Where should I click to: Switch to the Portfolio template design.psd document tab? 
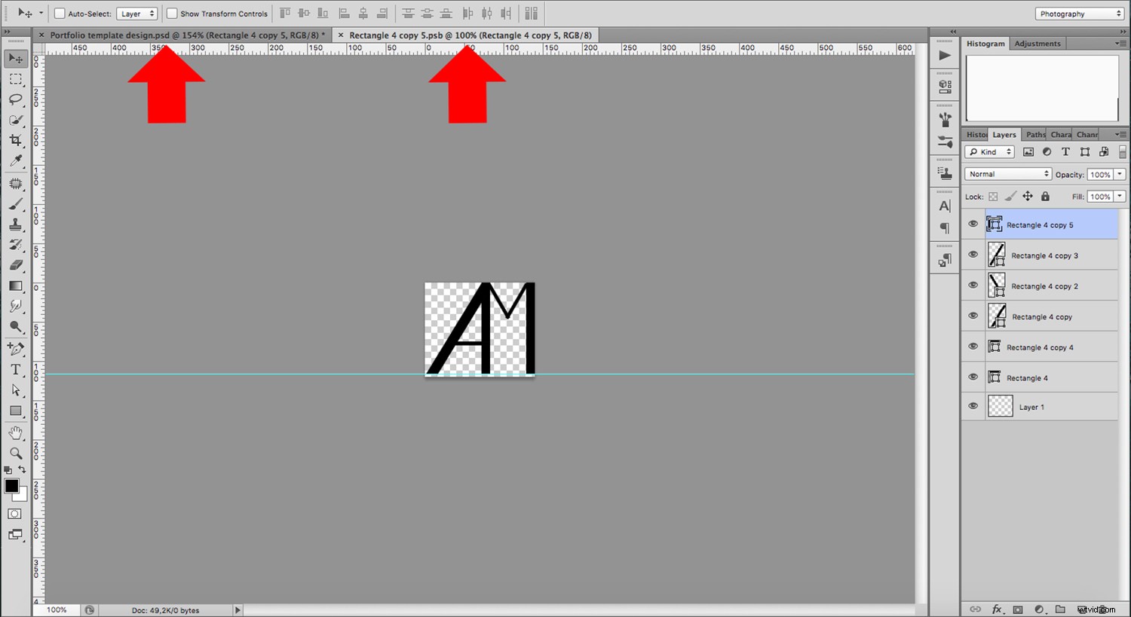[181, 35]
